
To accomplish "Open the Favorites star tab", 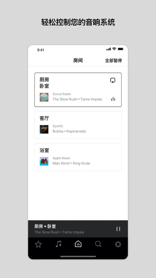I will point(38,244).
